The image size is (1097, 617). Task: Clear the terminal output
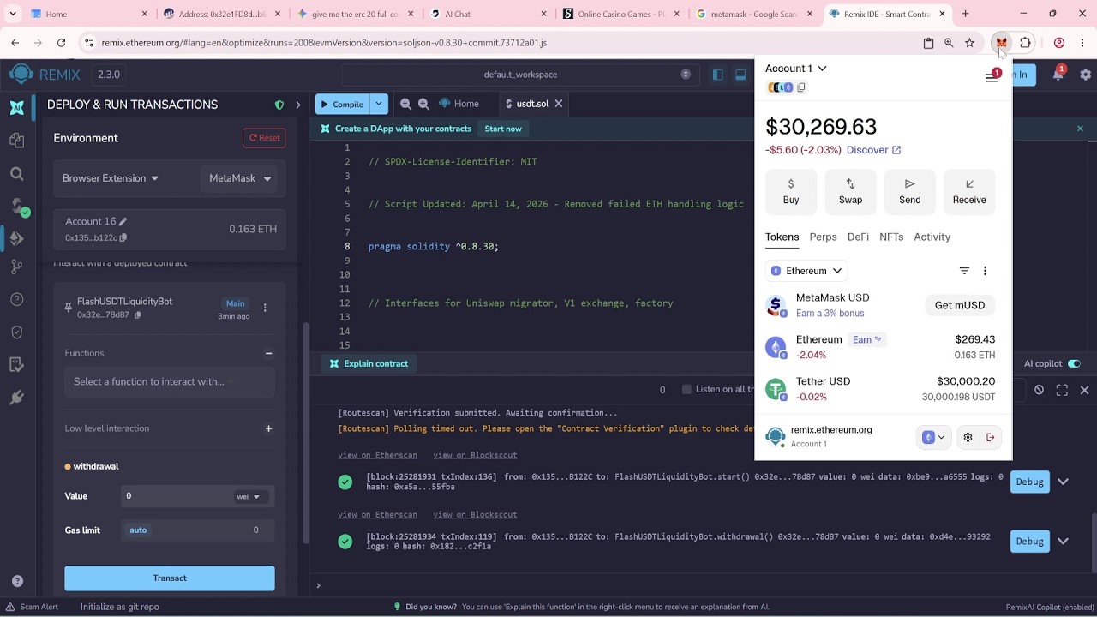[x=1039, y=390]
